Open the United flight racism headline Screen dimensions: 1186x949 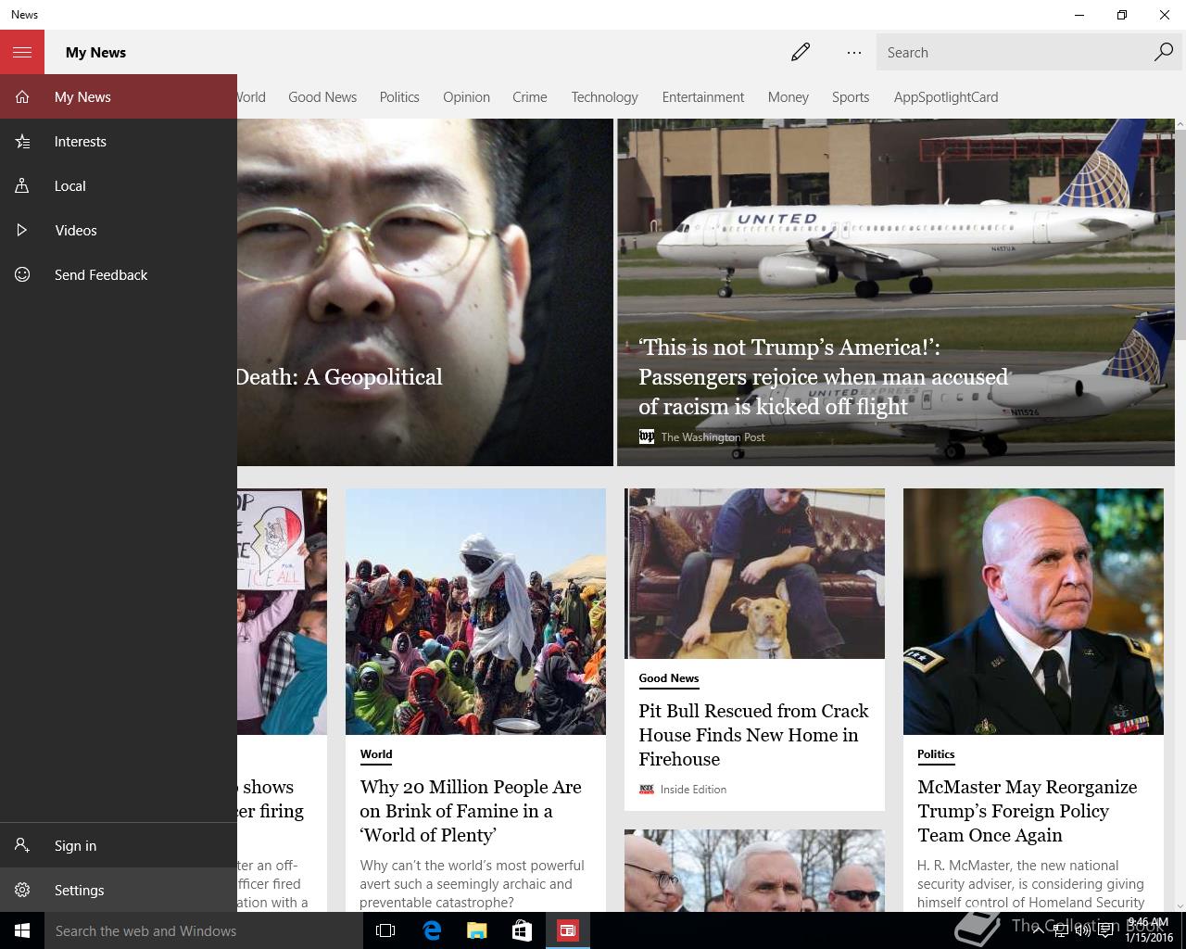[x=823, y=376]
